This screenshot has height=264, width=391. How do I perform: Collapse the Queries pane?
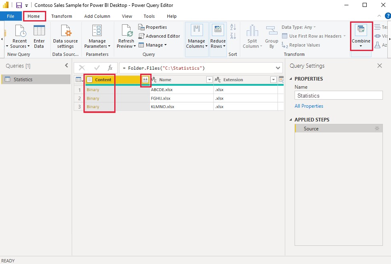[66, 66]
